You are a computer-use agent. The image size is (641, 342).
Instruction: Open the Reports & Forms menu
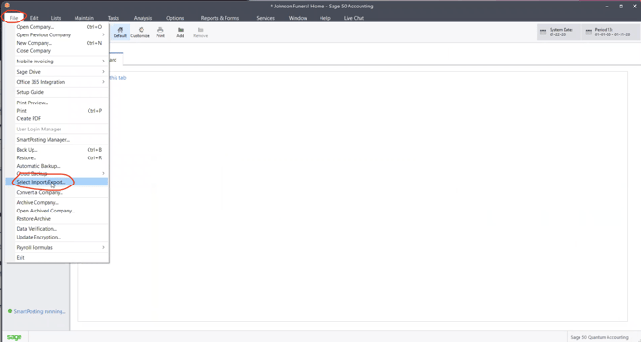pyautogui.click(x=220, y=18)
